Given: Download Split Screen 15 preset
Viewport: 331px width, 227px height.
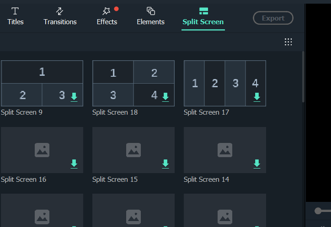Looking at the screenshot, I should [165, 164].
